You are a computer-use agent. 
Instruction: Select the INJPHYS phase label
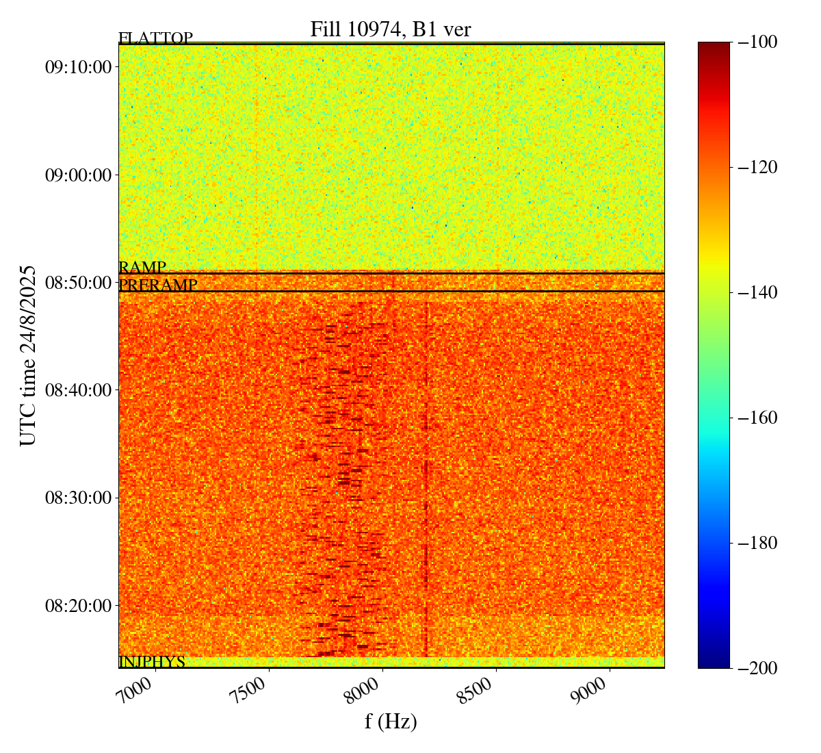click(151, 662)
